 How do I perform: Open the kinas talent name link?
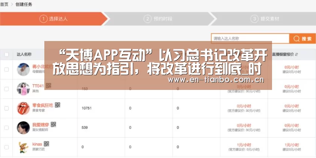(37, 144)
